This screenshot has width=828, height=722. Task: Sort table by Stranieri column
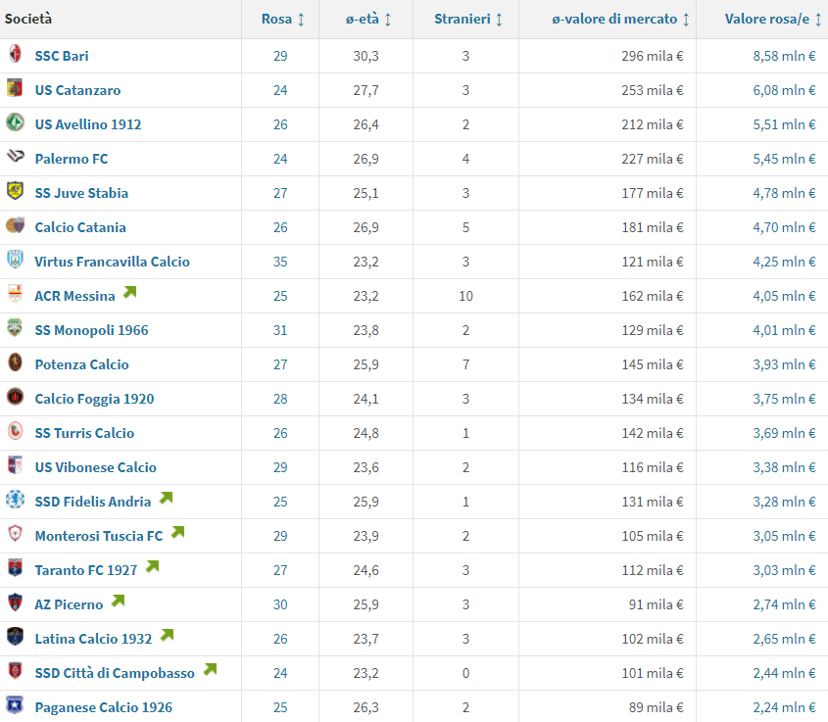(x=467, y=19)
